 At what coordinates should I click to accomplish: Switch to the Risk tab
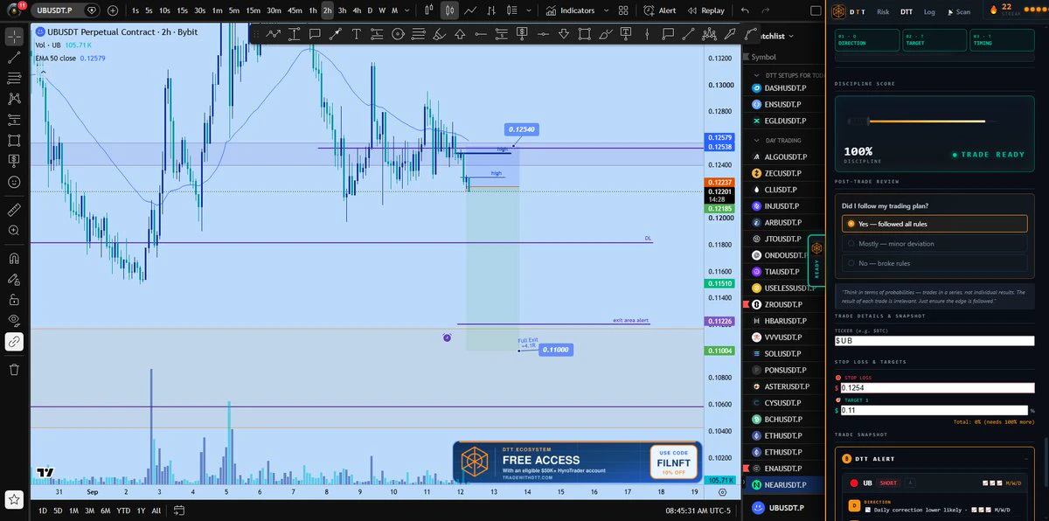(x=883, y=12)
